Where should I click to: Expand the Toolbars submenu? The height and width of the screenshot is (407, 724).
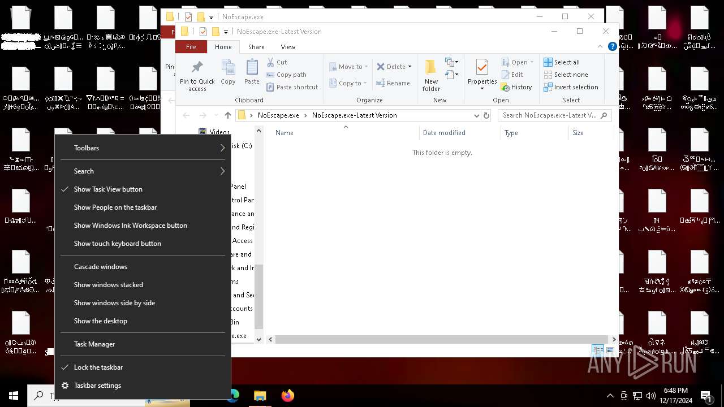[143, 148]
